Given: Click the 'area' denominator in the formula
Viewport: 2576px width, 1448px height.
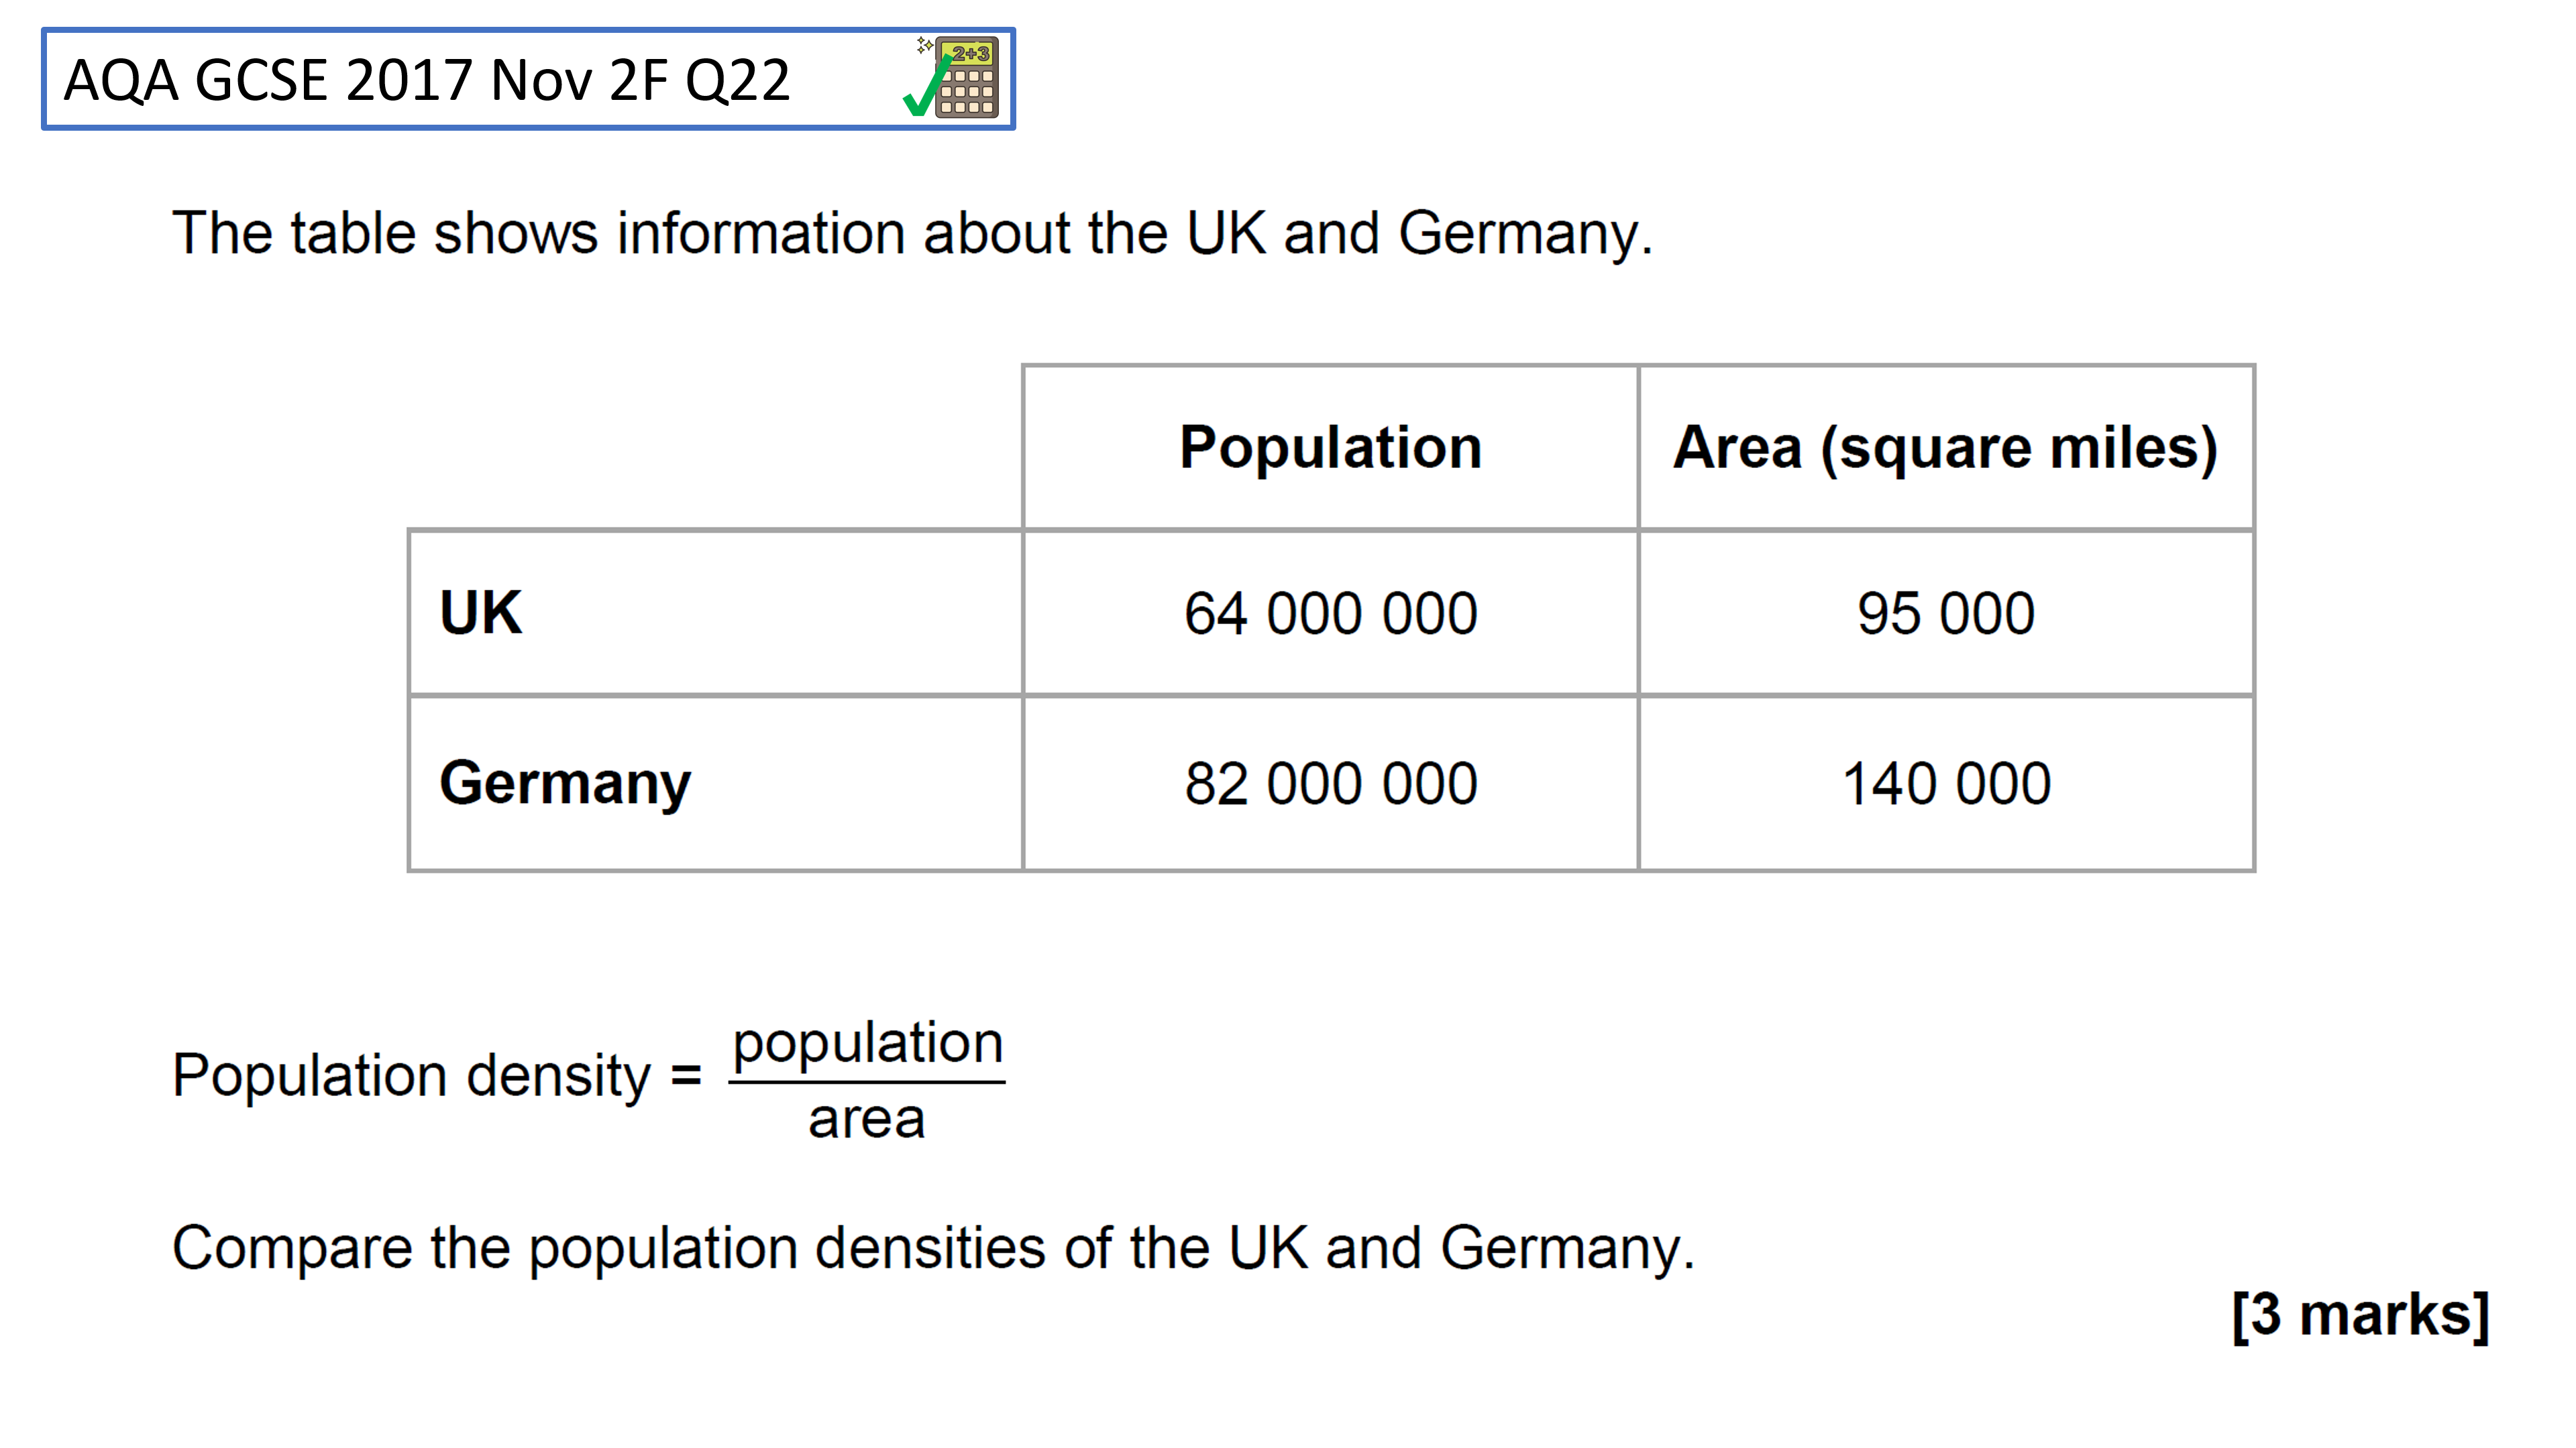Looking at the screenshot, I should coord(866,1118).
